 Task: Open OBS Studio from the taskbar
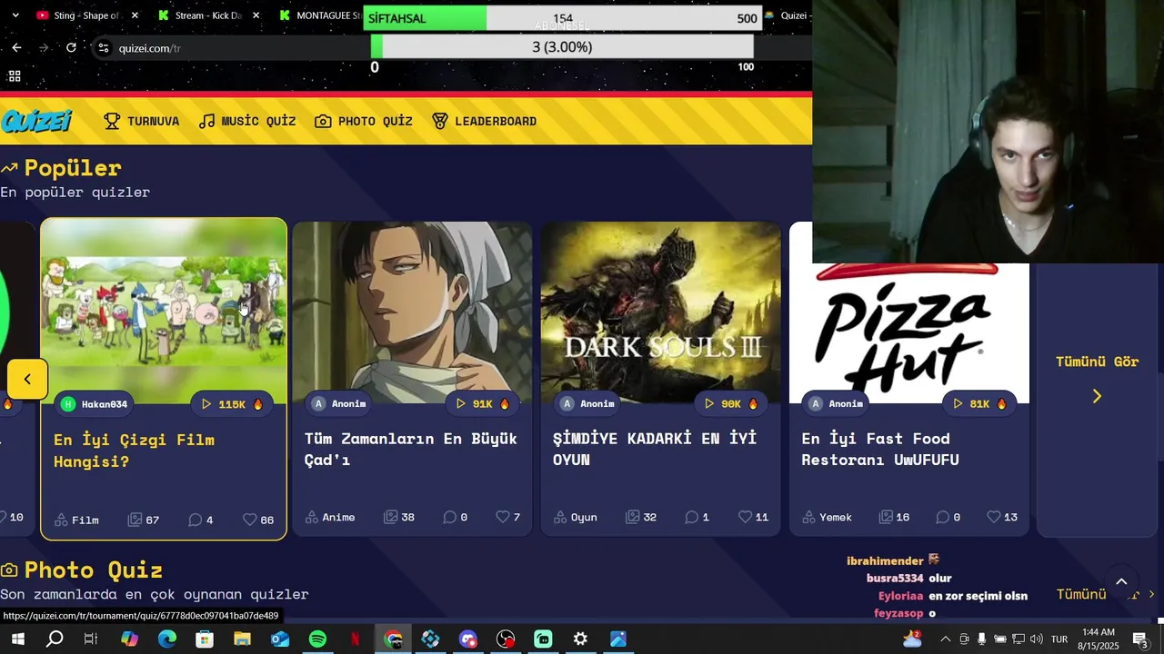tap(506, 639)
